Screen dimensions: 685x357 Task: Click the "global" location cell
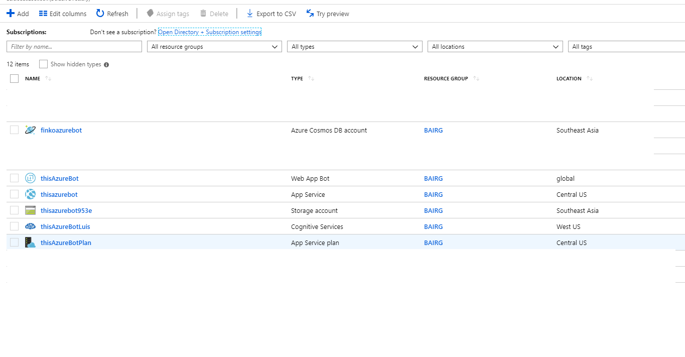566,178
